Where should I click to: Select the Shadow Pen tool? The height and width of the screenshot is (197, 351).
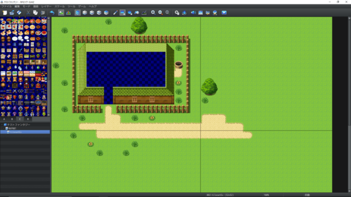pos(144,13)
